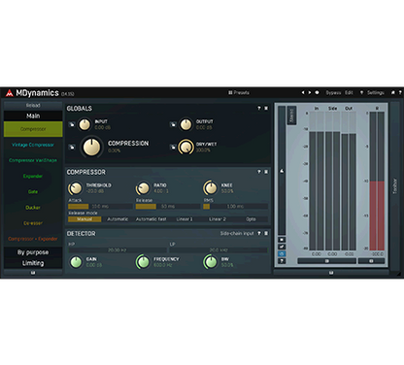Click the large Compression knob
Viewport: 404px width, 365px height.
point(91,147)
